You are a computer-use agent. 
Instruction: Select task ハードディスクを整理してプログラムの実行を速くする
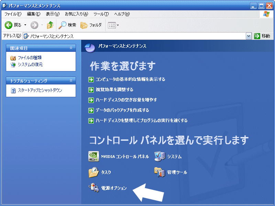[142, 121]
